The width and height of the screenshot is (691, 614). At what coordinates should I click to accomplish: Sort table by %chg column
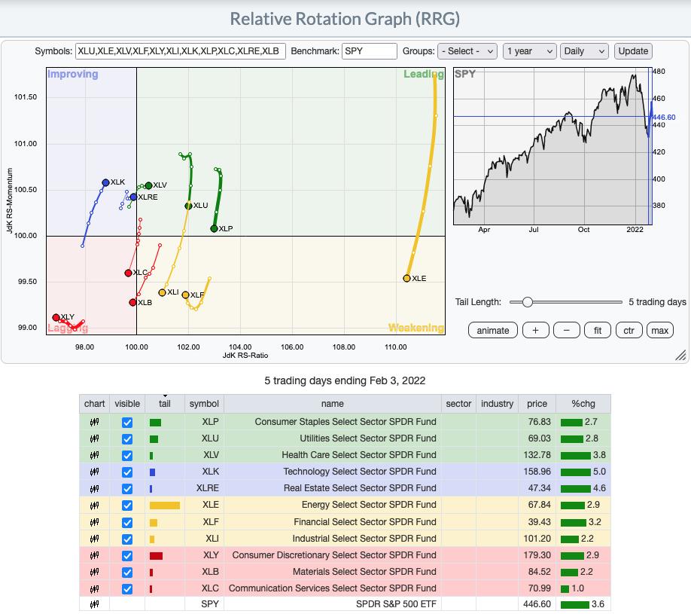583,404
